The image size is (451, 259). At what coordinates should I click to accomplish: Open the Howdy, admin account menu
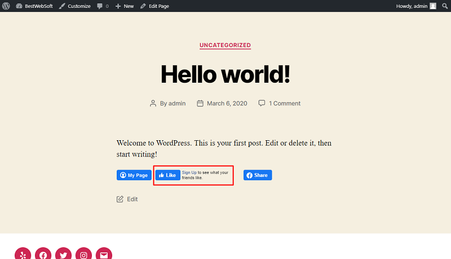coord(416,6)
